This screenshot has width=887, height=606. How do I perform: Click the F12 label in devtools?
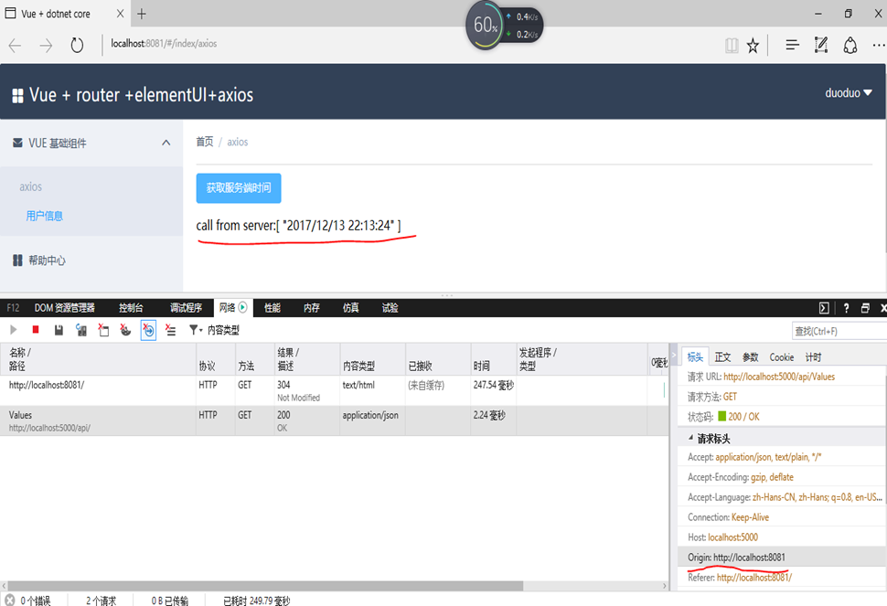tap(13, 307)
